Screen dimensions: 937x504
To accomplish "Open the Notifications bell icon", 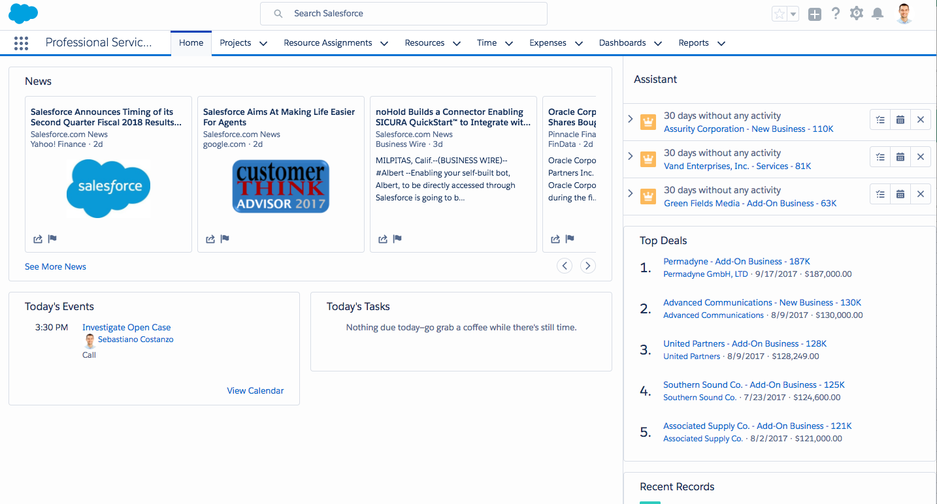I will click(878, 14).
